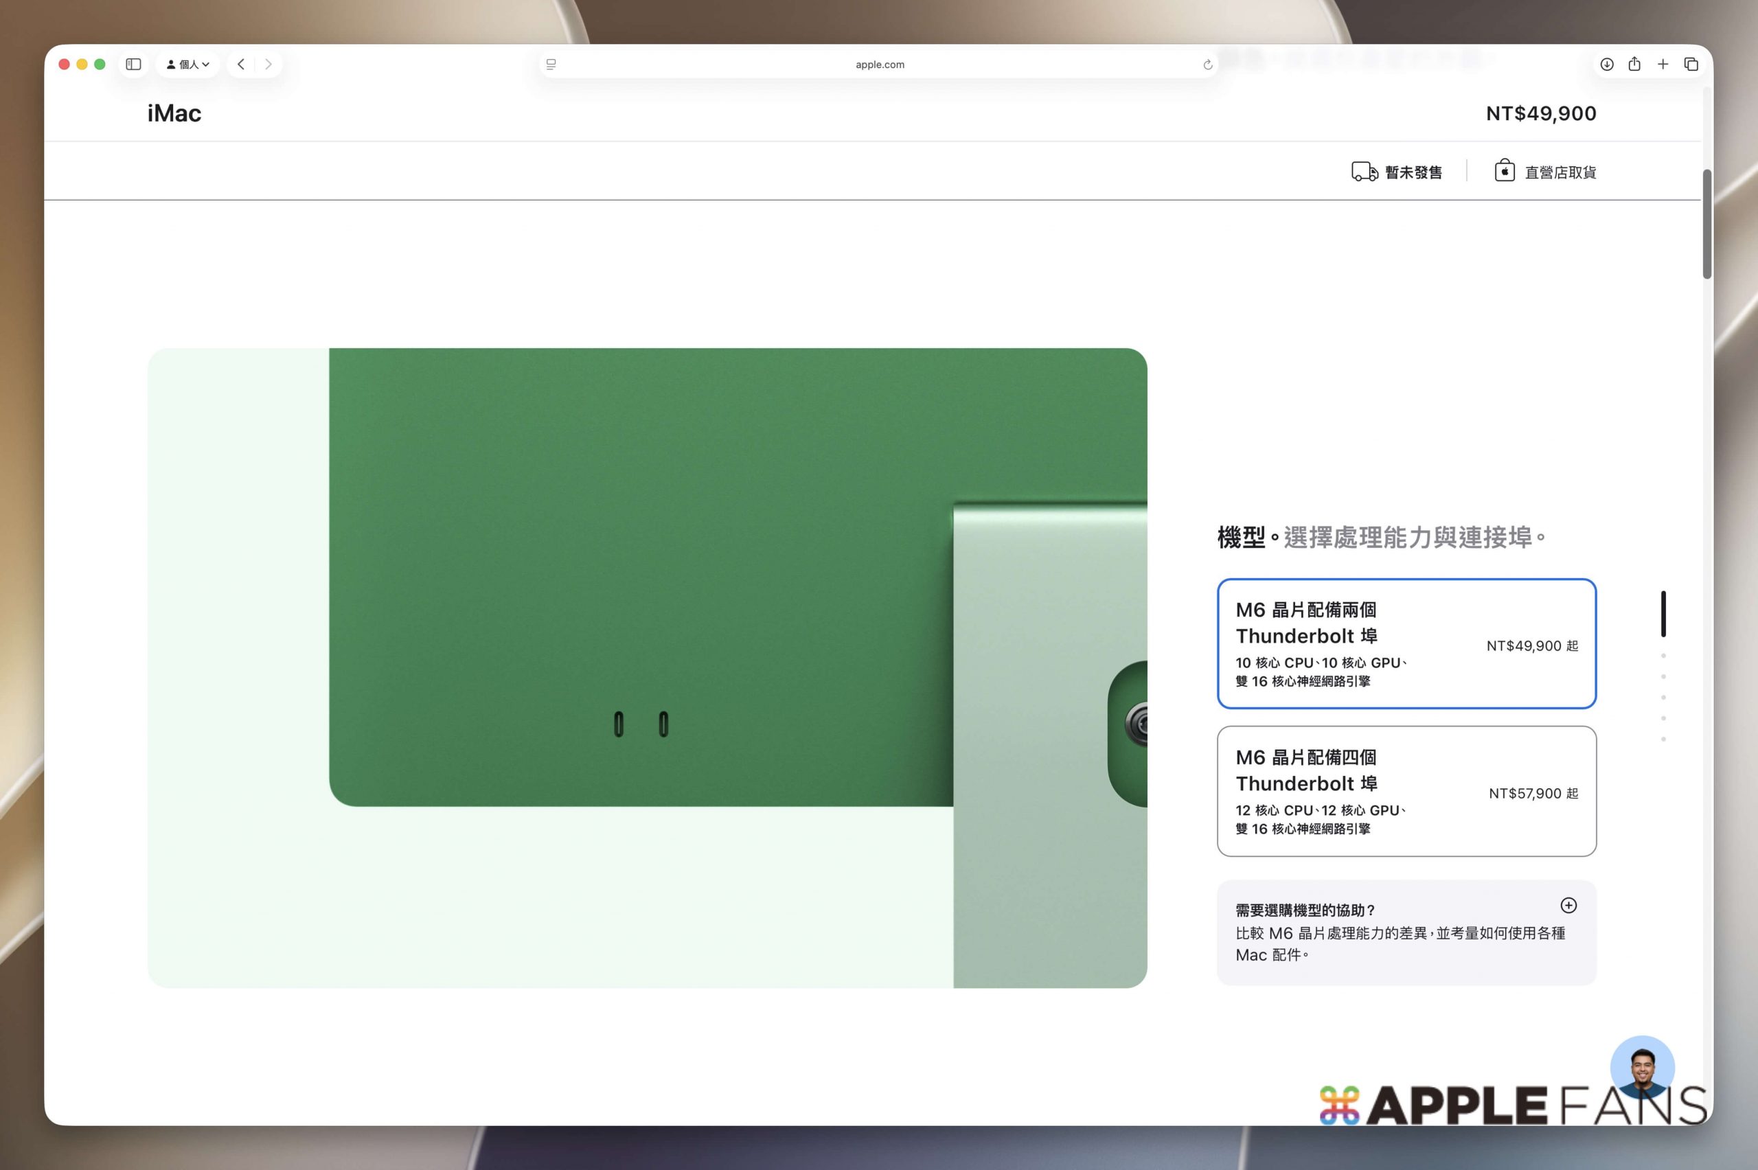Open the Downloads icon in toolbar

pos(1606,64)
